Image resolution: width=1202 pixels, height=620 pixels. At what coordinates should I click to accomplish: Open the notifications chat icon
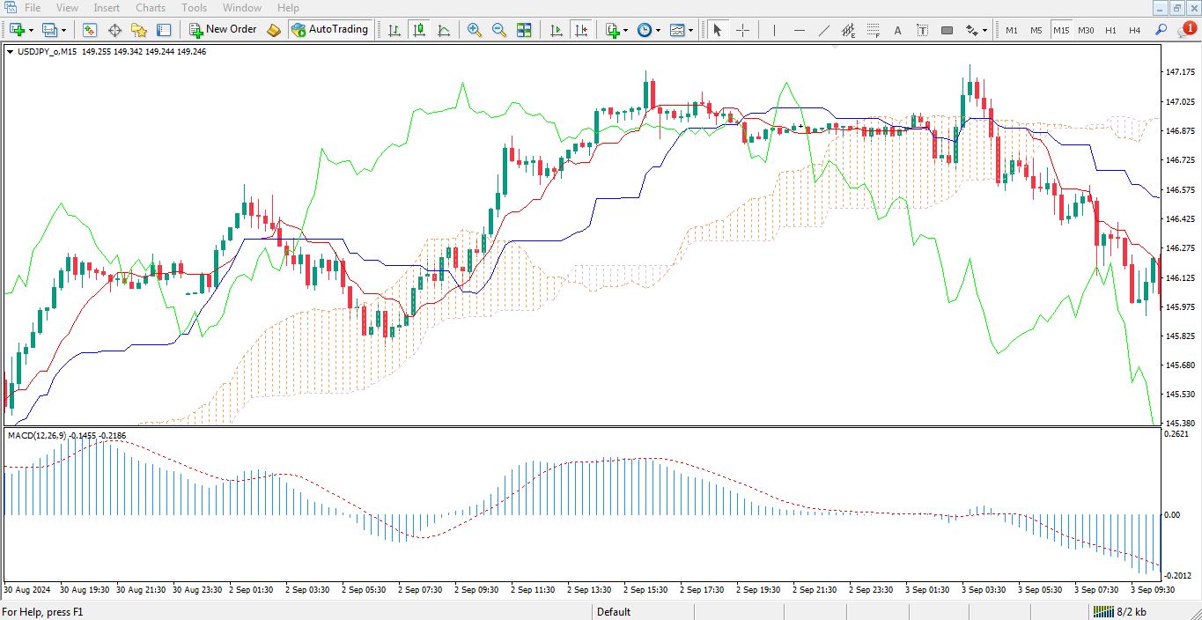(x=1185, y=30)
